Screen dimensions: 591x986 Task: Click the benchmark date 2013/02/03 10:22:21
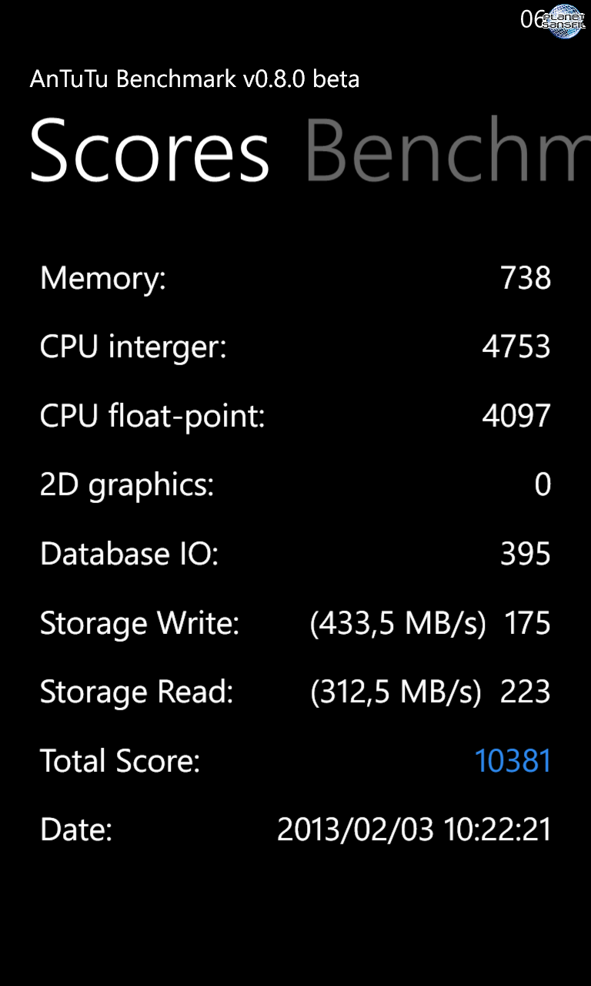414,830
